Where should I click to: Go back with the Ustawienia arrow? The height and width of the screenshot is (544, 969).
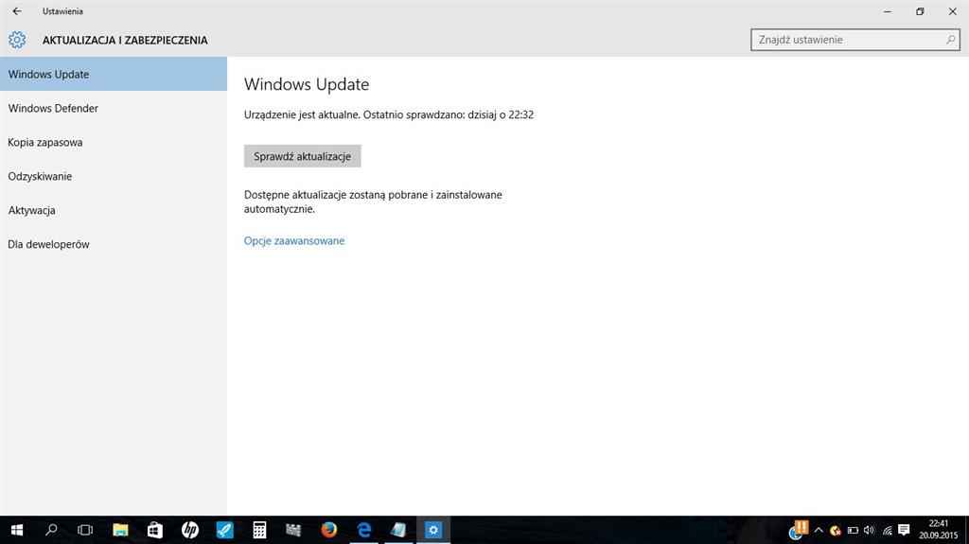coord(17,11)
